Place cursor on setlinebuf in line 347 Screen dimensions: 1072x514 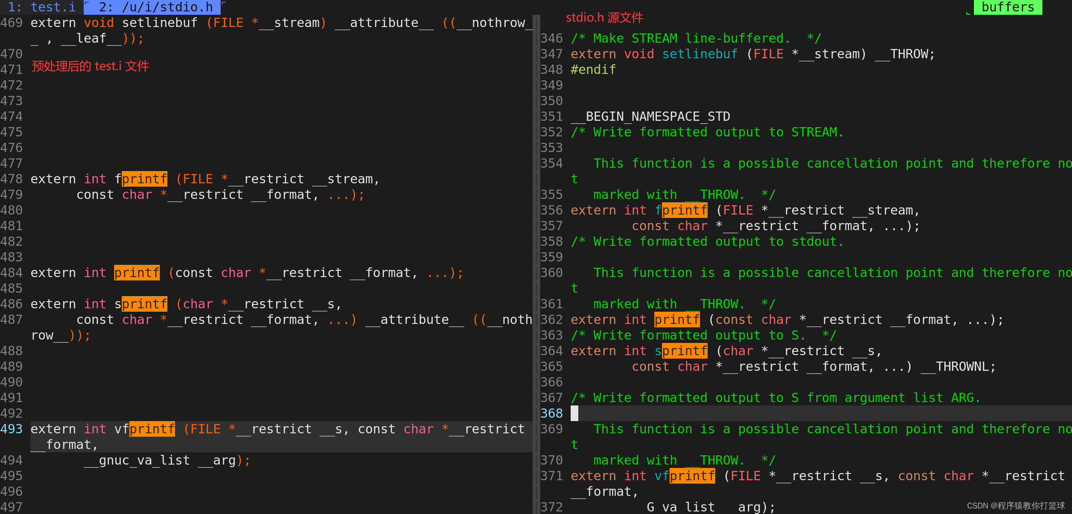pos(700,54)
